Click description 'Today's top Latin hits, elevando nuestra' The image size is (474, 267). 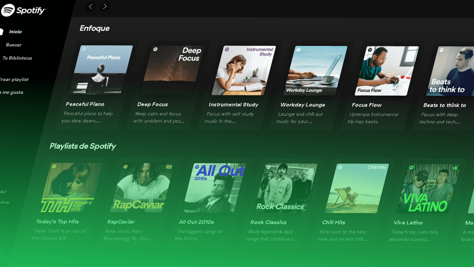(x=414, y=236)
